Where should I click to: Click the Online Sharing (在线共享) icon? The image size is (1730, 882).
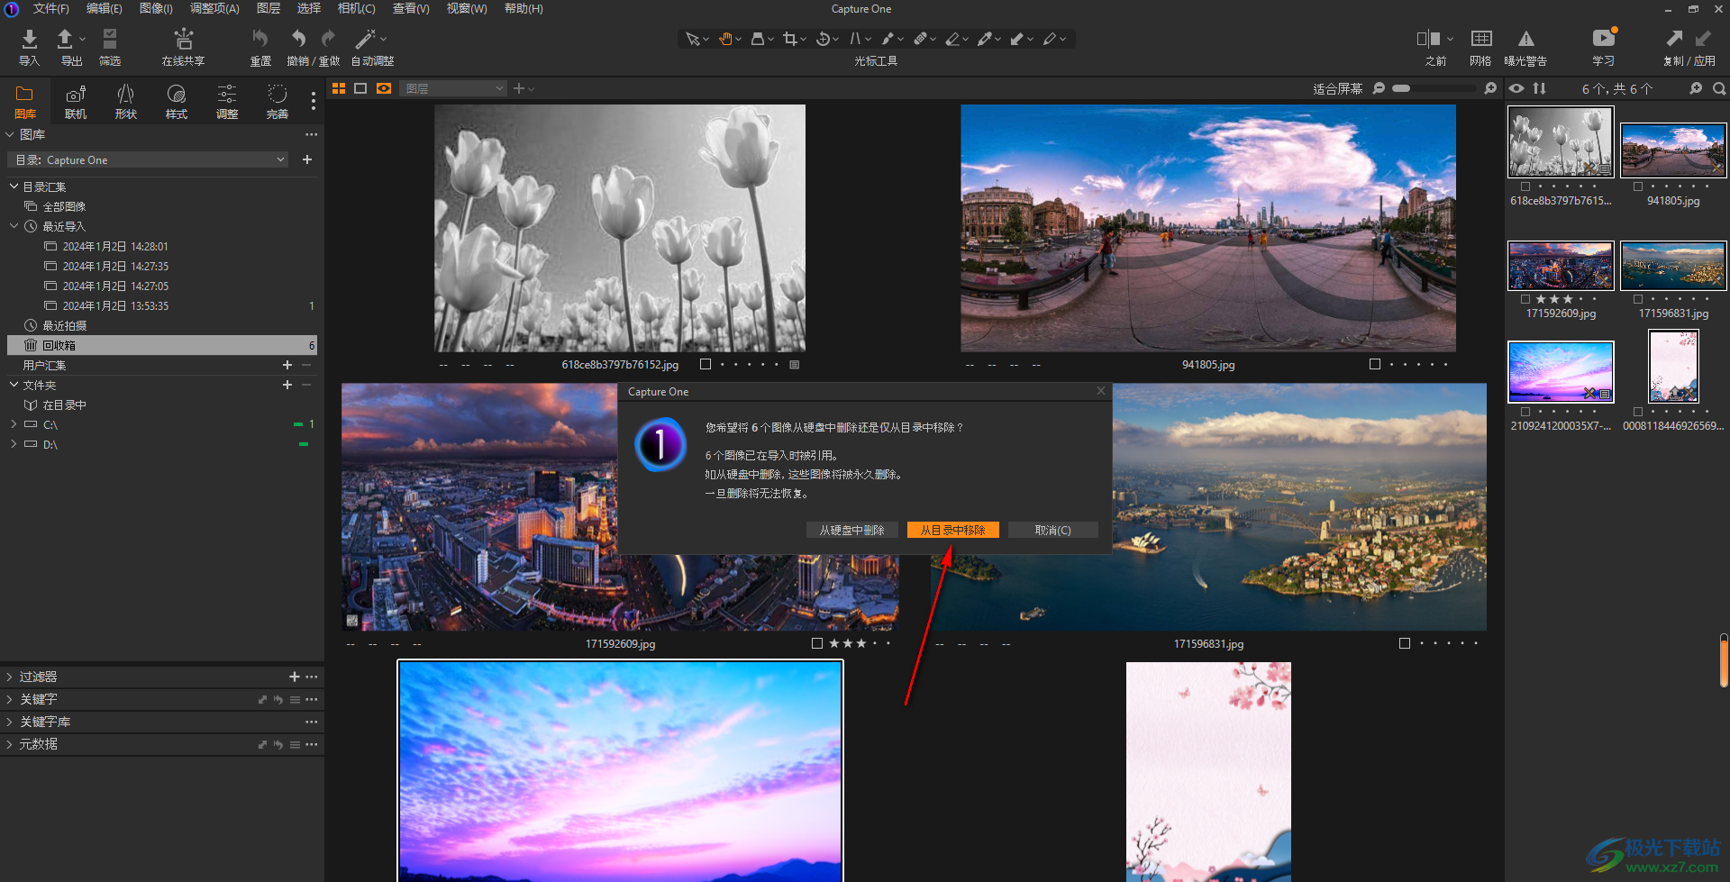(x=183, y=40)
